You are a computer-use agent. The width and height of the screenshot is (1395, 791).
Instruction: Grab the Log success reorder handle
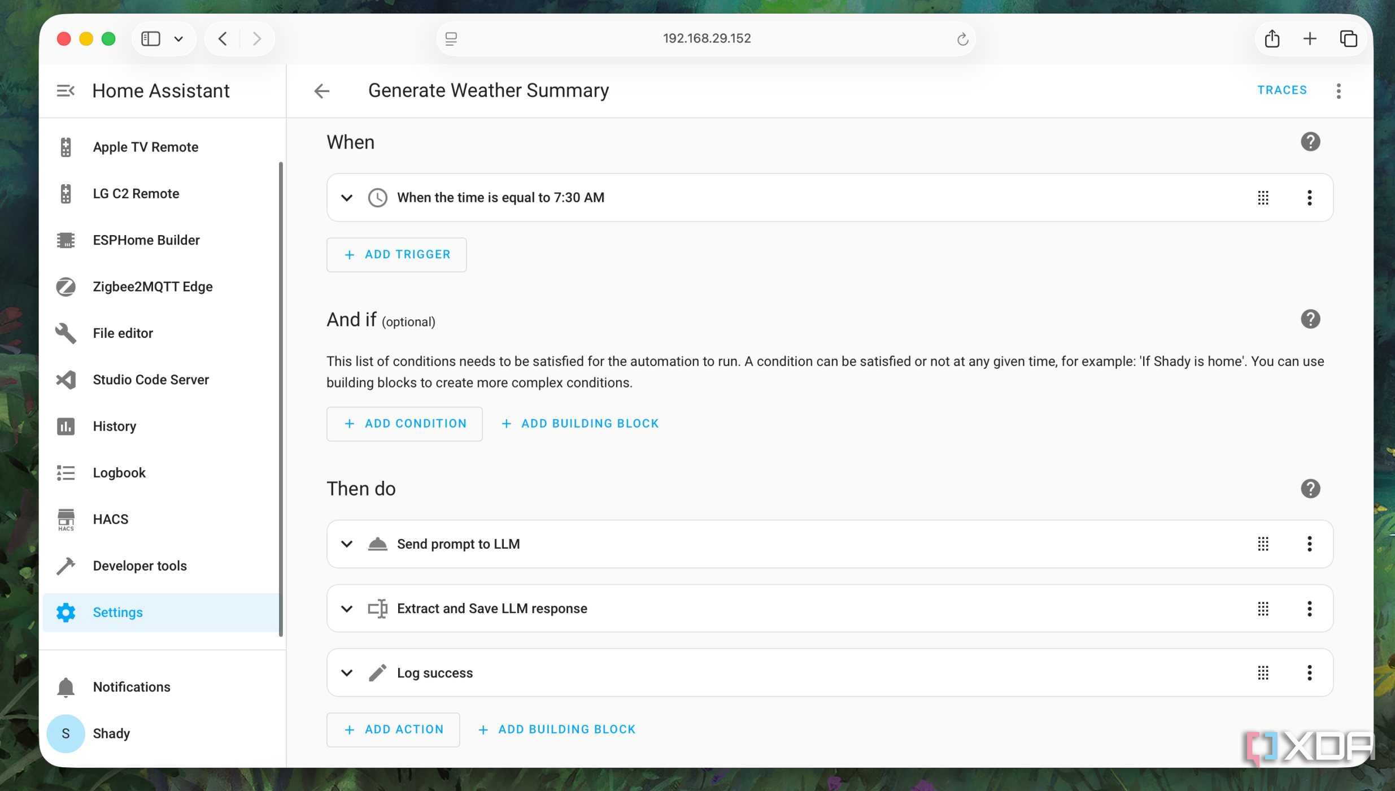(1263, 673)
